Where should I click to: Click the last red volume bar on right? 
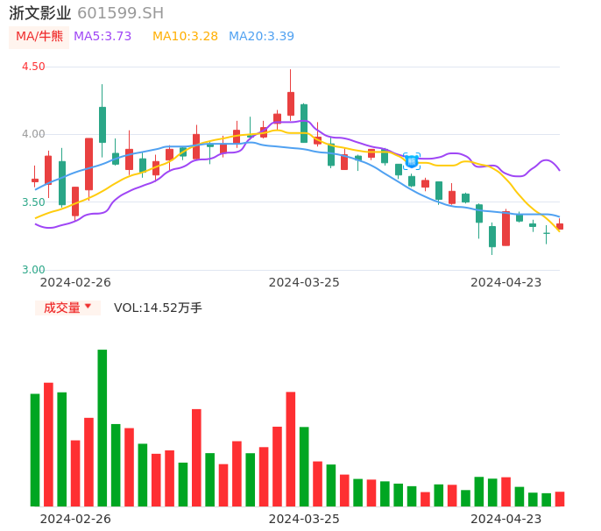[x=560, y=499]
